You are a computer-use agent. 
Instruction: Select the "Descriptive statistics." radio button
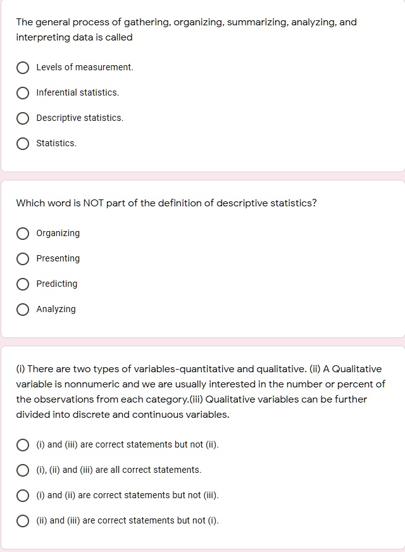click(x=23, y=118)
